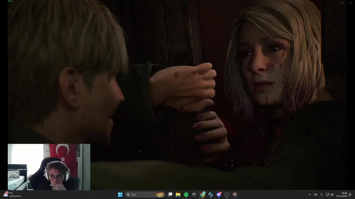Image resolution: width=355 pixels, height=199 pixels.
Task: Open the media player taskbar icon
Action: coord(235,195)
